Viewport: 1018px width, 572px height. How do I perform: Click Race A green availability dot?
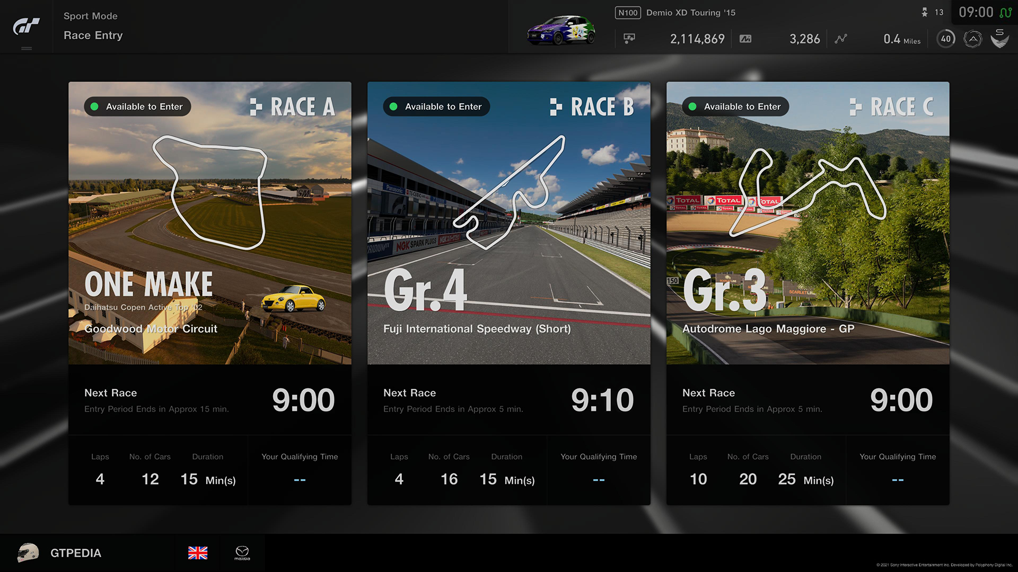pos(94,106)
